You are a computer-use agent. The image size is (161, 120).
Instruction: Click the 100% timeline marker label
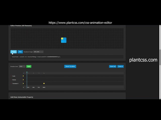click(x=44, y=87)
